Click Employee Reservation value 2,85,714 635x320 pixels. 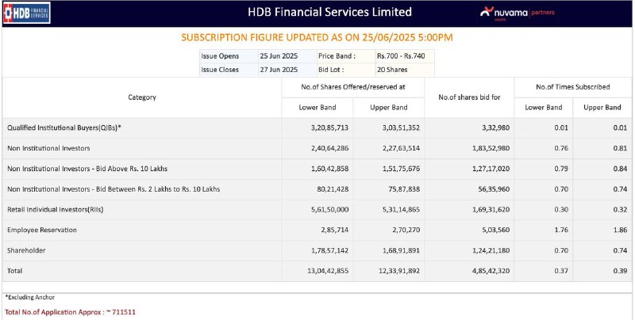click(x=333, y=230)
